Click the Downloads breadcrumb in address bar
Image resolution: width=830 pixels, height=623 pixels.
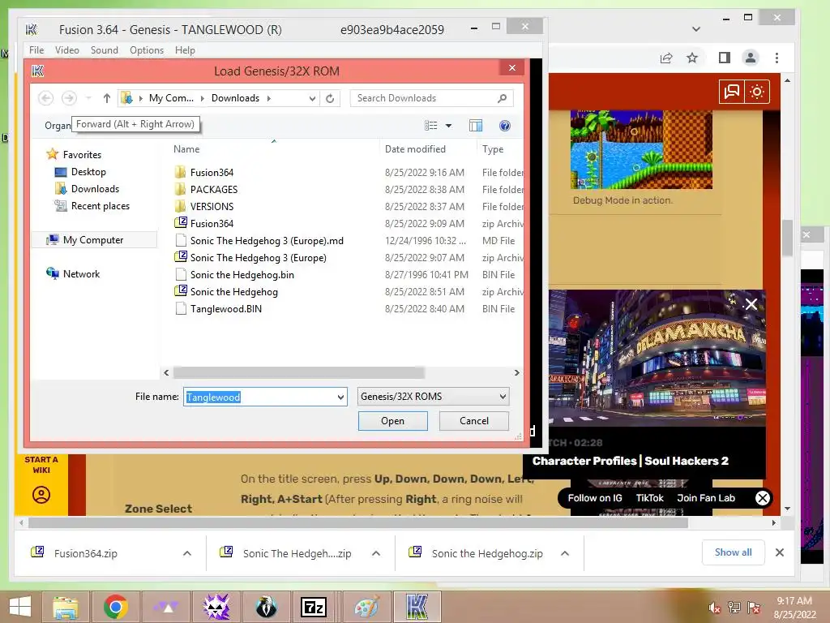(x=236, y=98)
